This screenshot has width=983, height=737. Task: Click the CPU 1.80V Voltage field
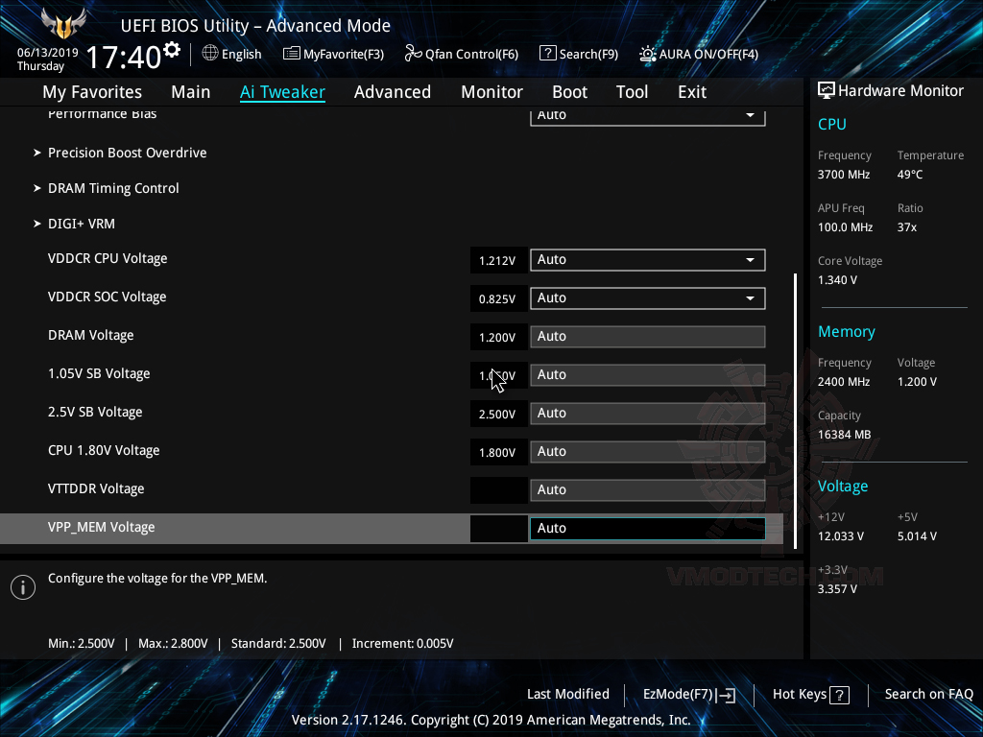tap(648, 452)
